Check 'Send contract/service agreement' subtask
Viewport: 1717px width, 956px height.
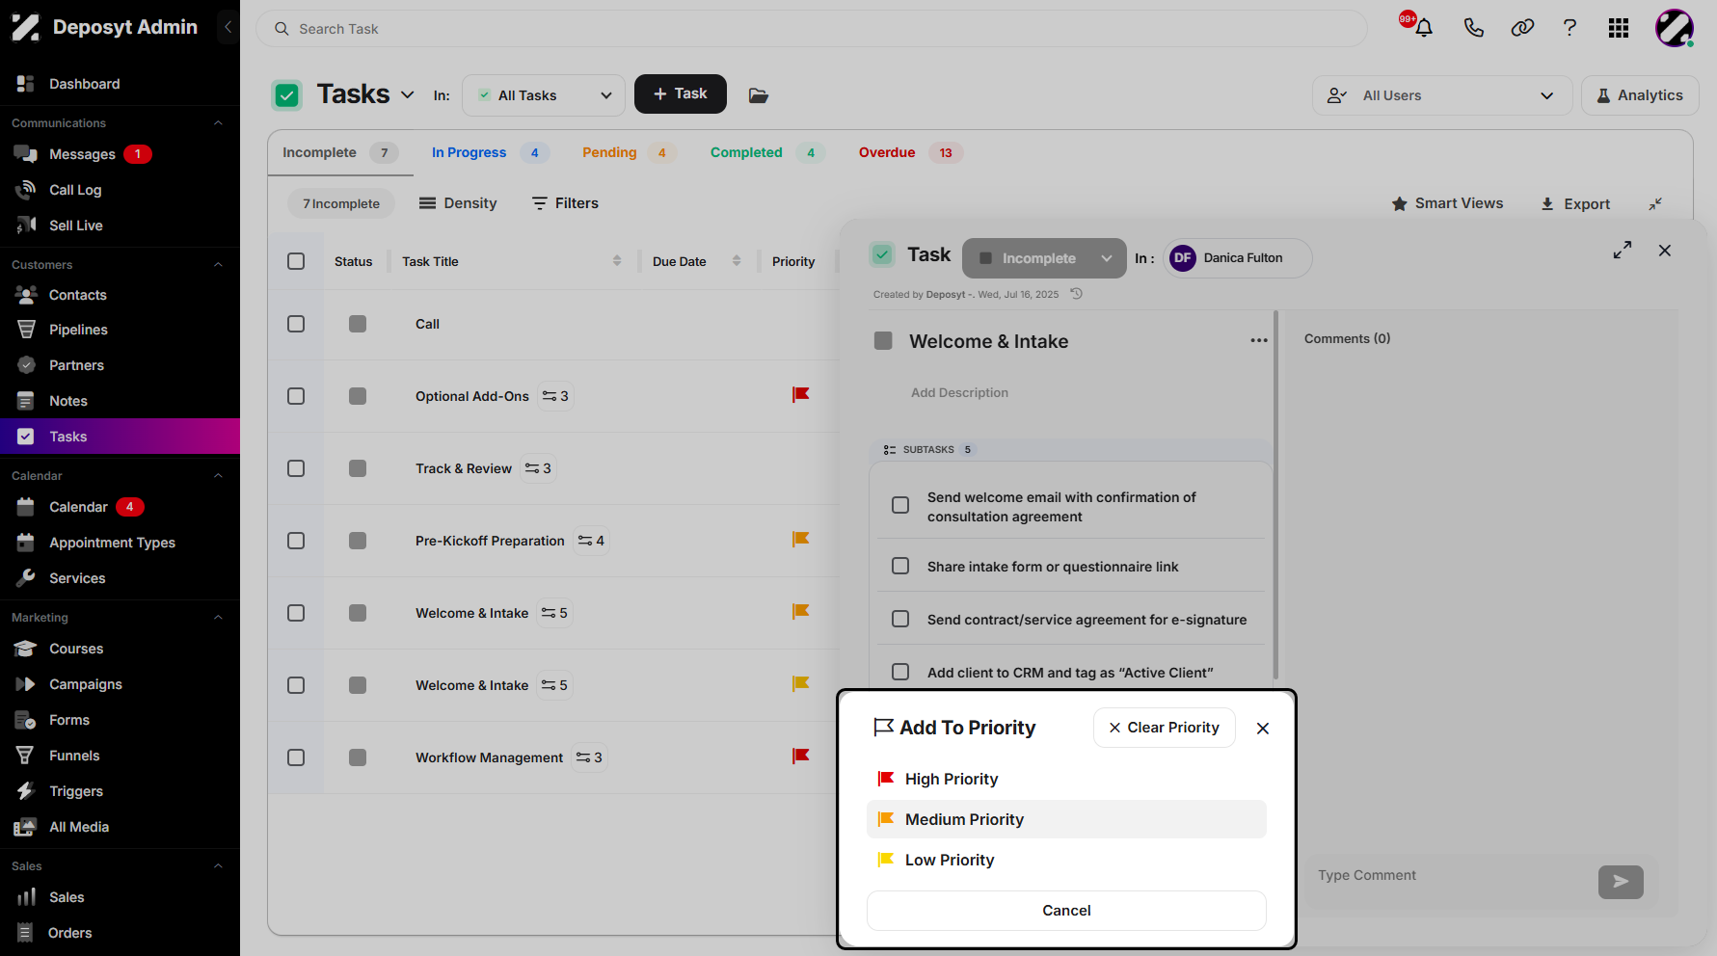pos(900,619)
